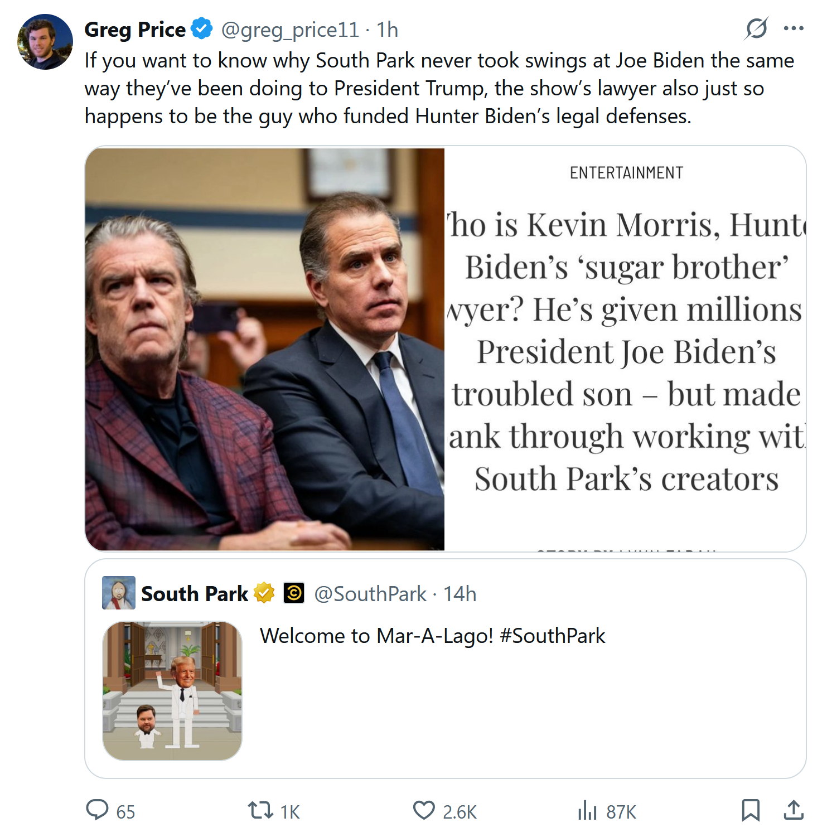Image resolution: width=827 pixels, height=837 pixels.
Task: Click the @greg_price11 handle
Action: (x=290, y=30)
